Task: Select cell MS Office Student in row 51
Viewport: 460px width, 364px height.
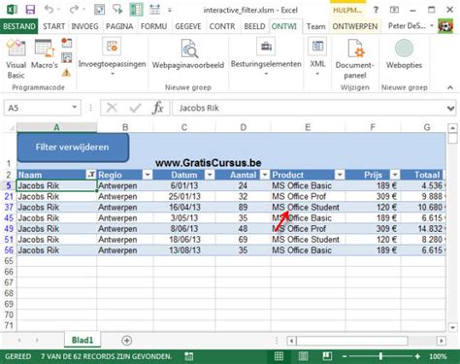Action: [308, 240]
